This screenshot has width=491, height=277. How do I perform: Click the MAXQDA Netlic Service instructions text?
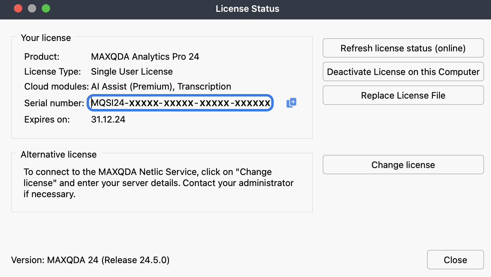click(159, 183)
